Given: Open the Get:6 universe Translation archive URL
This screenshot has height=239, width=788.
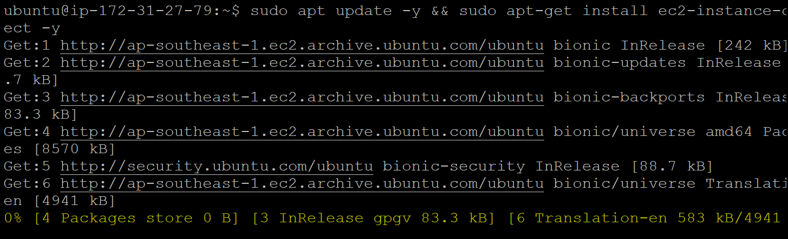Looking at the screenshot, I should pos(302,184).
